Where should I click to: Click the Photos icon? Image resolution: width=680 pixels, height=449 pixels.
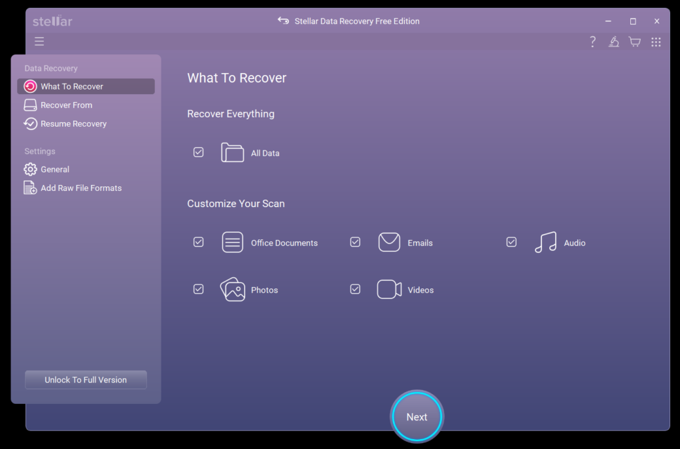(232, 290)
